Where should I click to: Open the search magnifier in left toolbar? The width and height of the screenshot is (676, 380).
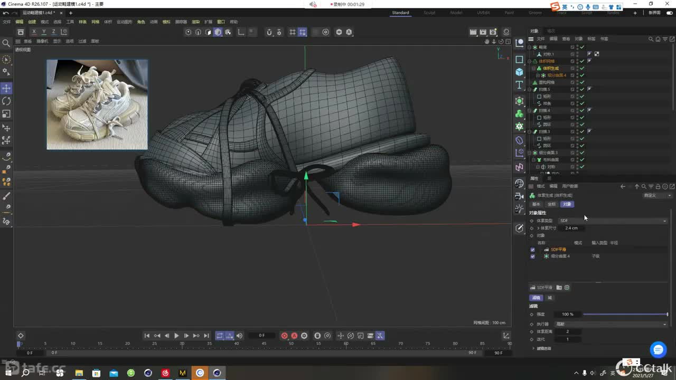click(6, 43)
